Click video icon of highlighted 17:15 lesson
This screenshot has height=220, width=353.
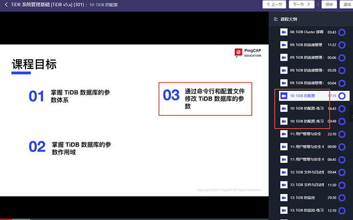coord(283,96)
